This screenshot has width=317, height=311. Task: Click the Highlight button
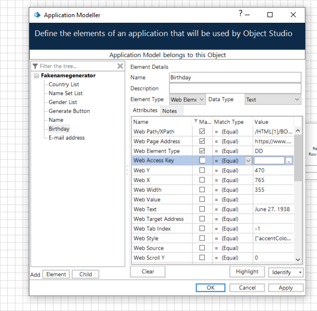pos(247,272)
